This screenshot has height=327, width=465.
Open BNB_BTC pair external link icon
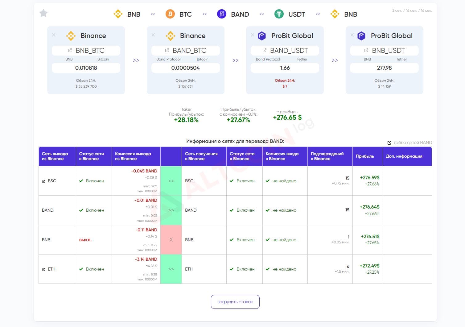[x=70, y=50]
